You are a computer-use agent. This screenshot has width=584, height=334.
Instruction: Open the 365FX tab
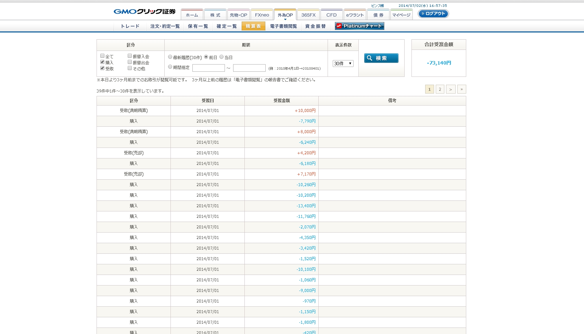(x=308, y=15)
